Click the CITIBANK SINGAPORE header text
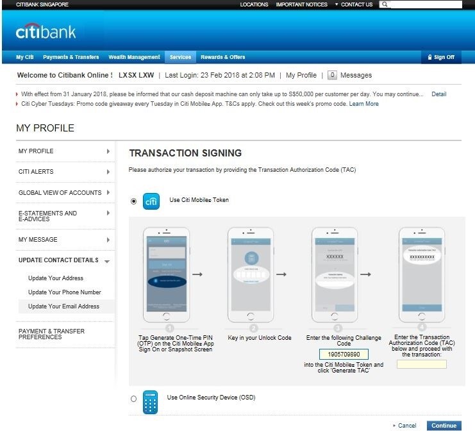The width and height of the screenshot is (475, 436). point(42,4)
